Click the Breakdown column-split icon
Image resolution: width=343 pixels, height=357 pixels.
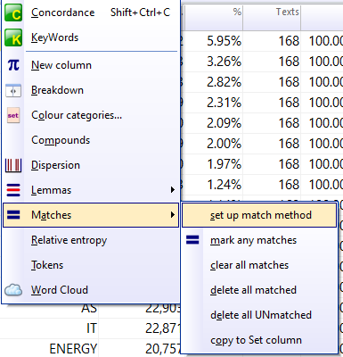pos(13,90)
